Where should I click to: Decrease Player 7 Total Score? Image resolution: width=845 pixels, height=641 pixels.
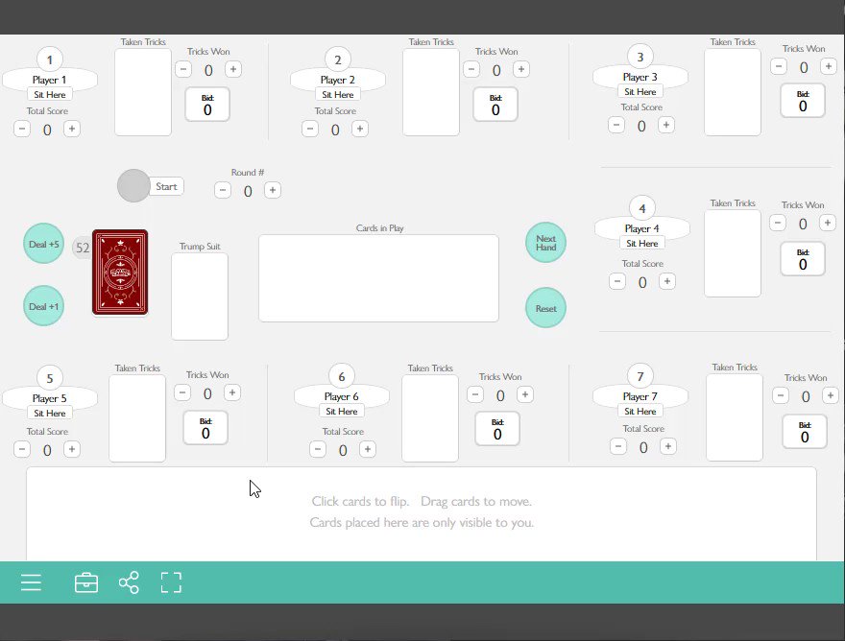[x=618, y=446]
